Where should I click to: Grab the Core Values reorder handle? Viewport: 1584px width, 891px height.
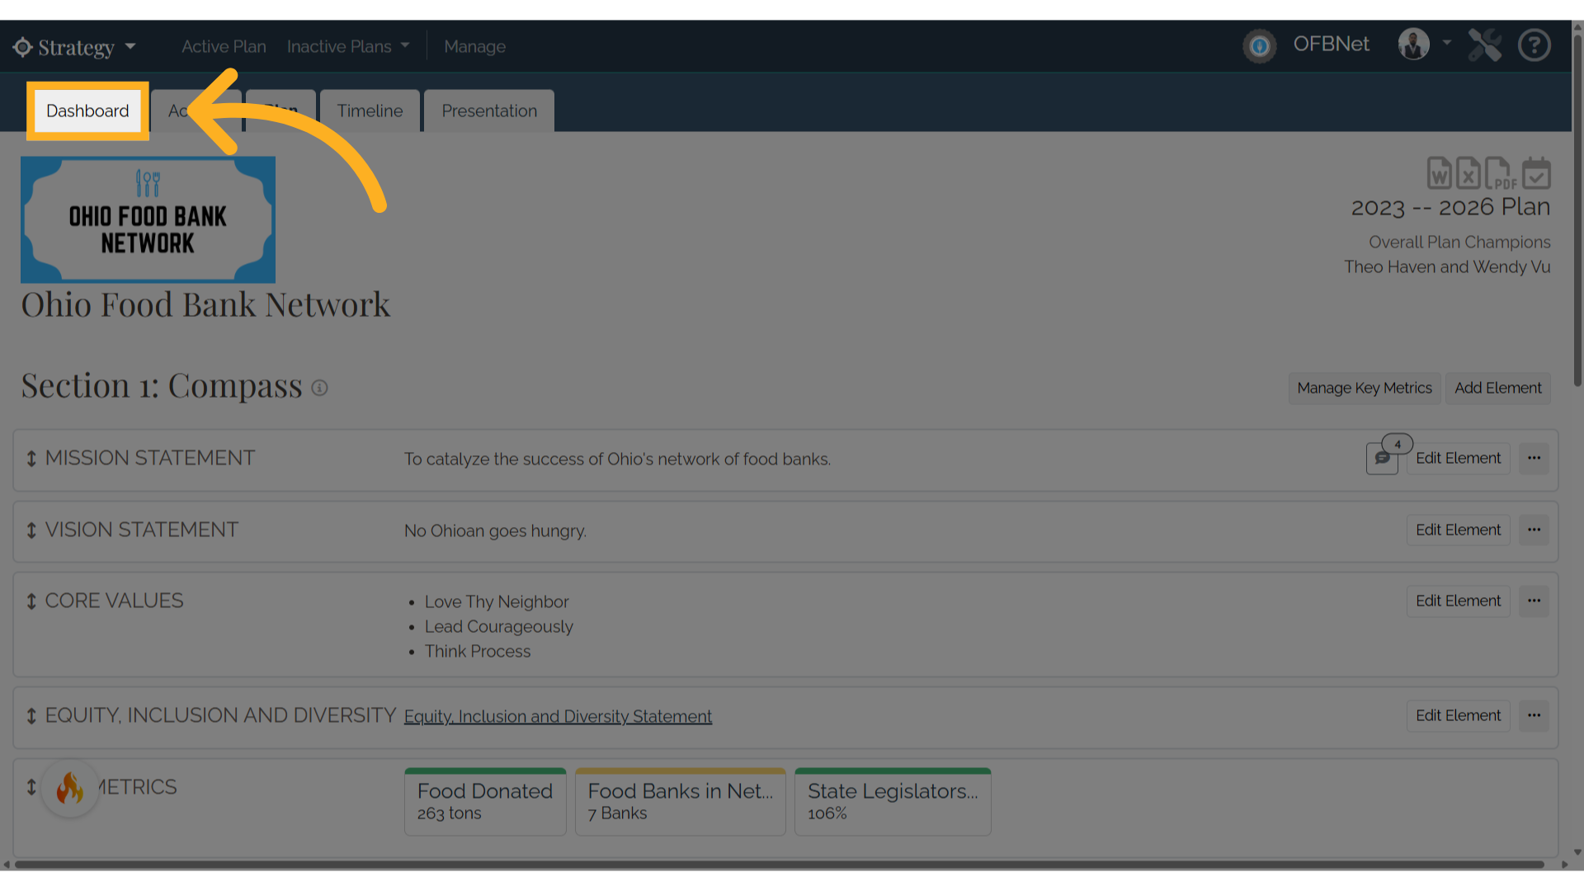pos(31,601)
